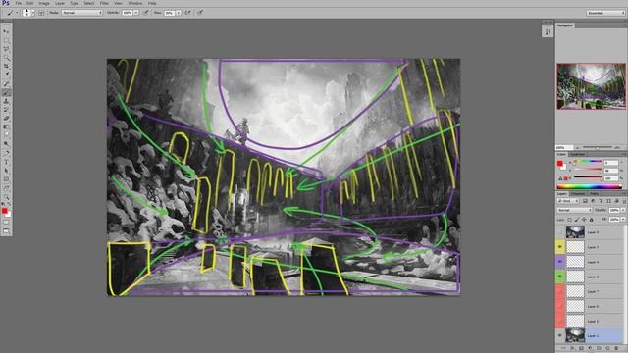Open layer filter Kind dropdown

click(567, 201)
